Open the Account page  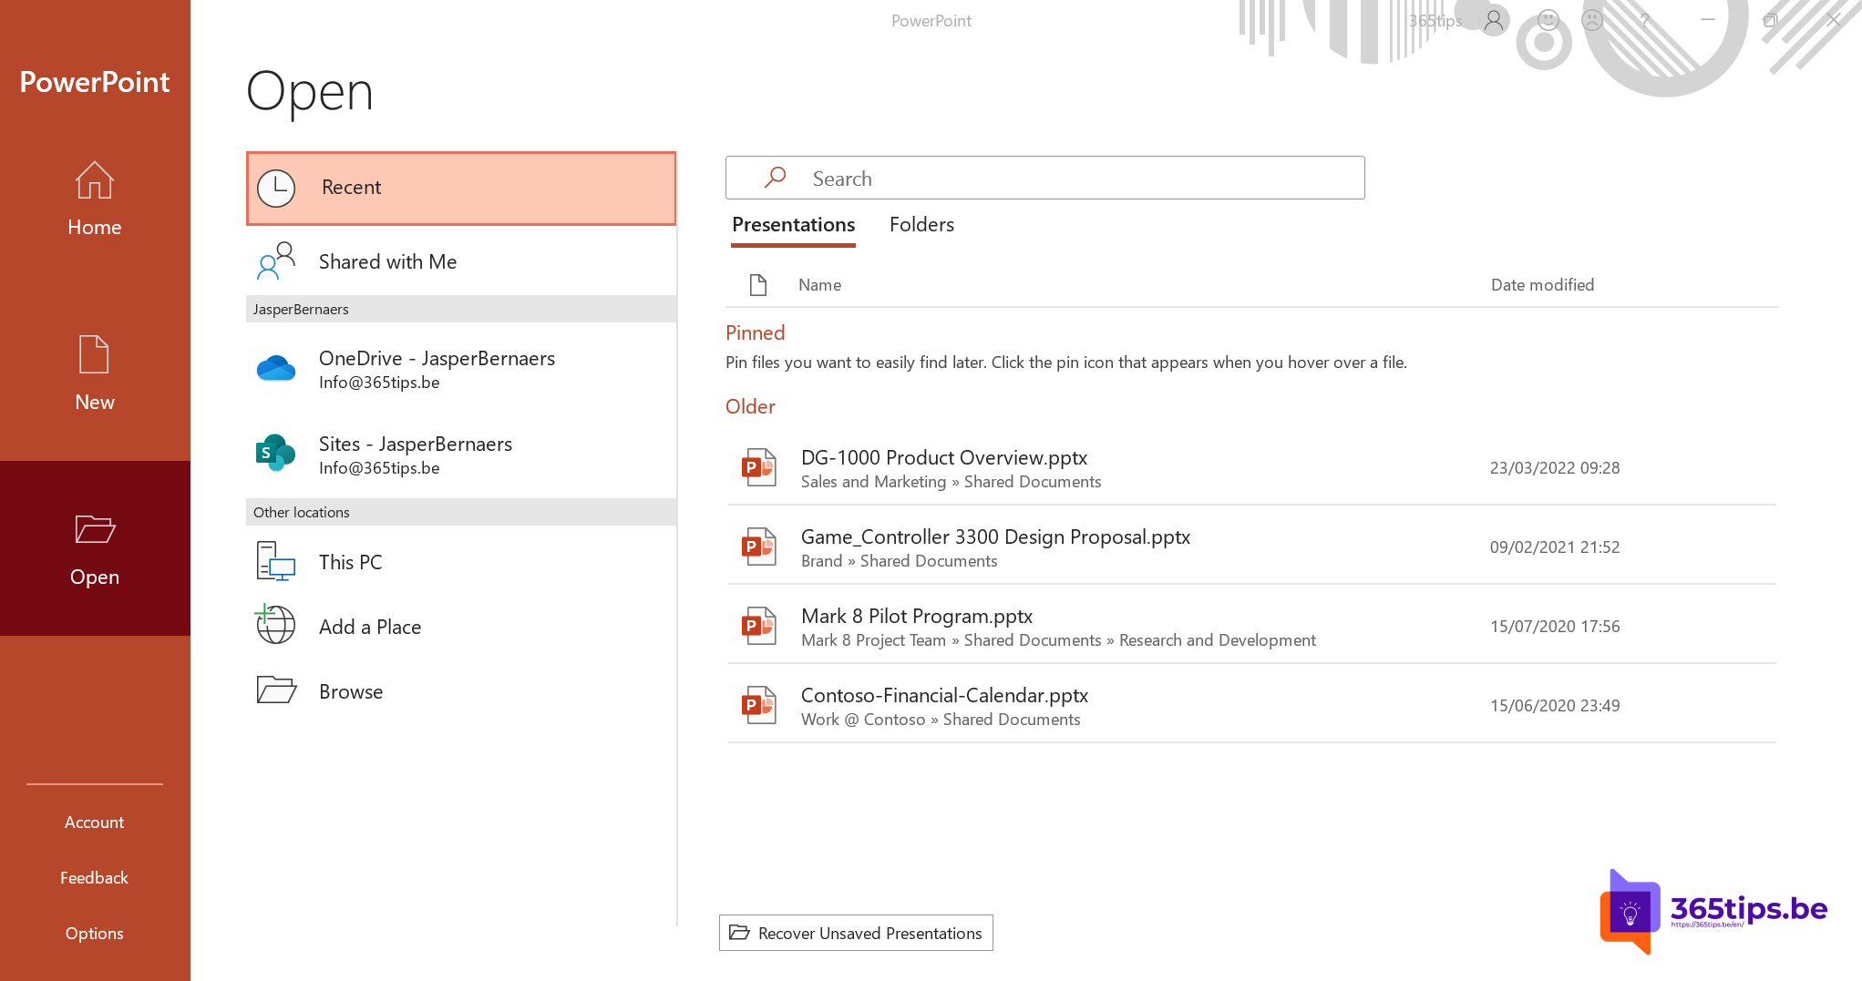[94, 822]
